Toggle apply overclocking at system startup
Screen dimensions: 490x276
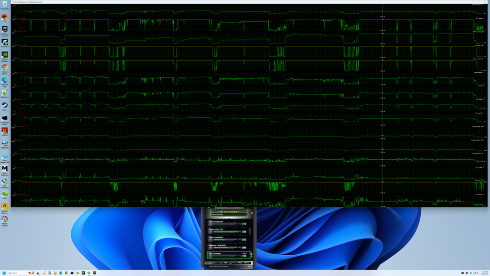click(x=208, y=266)
